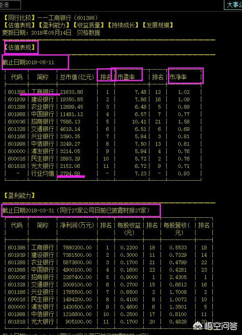Click P/B value 1.02

184,92
